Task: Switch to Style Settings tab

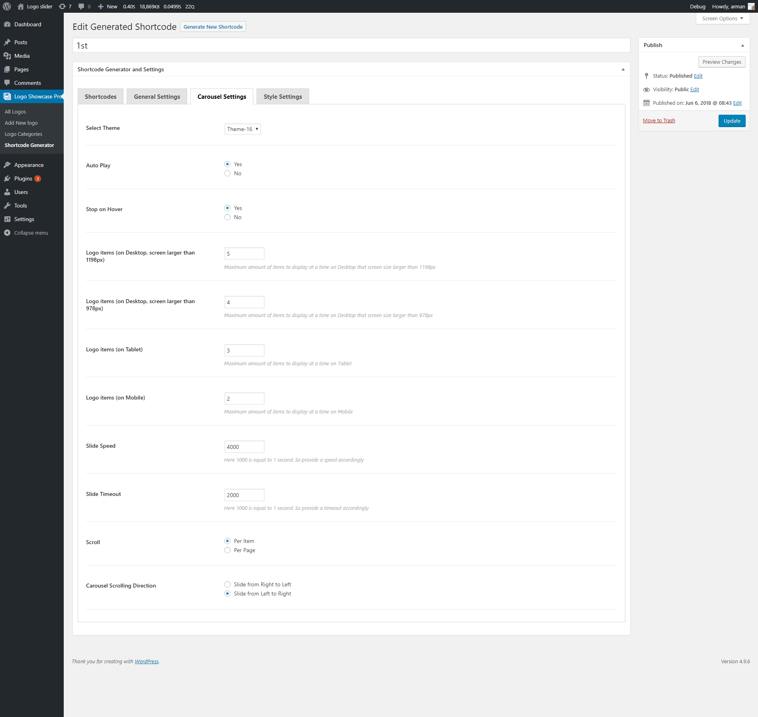Action: 282,96
